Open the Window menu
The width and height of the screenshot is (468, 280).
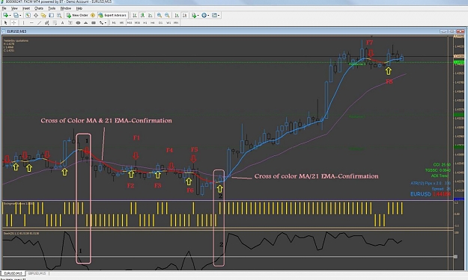coord(66,8)
